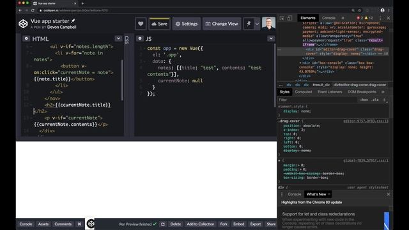The width and height of the screenshot is (409, 230).
Task: Add this pen to a collection
Action: click(200, 224)
